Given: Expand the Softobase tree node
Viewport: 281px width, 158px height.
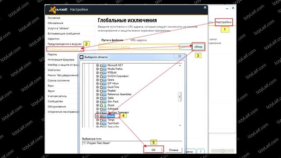Looking at the screenshot, I should [x=97, y=109].
